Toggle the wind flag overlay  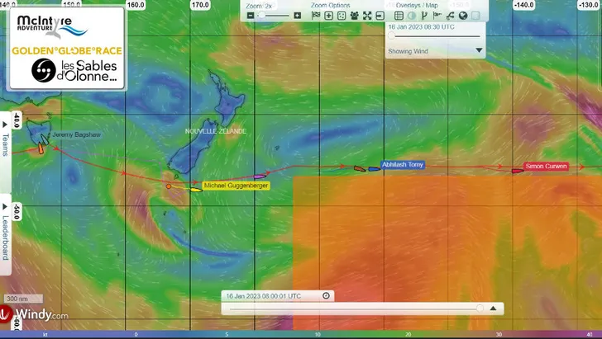tap(437, 16)
